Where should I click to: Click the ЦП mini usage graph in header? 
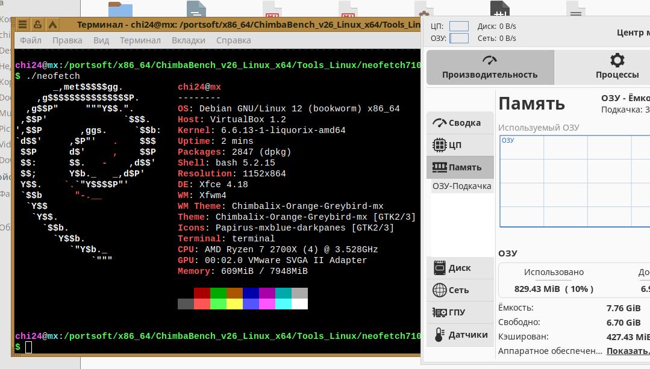coord(459,26)
